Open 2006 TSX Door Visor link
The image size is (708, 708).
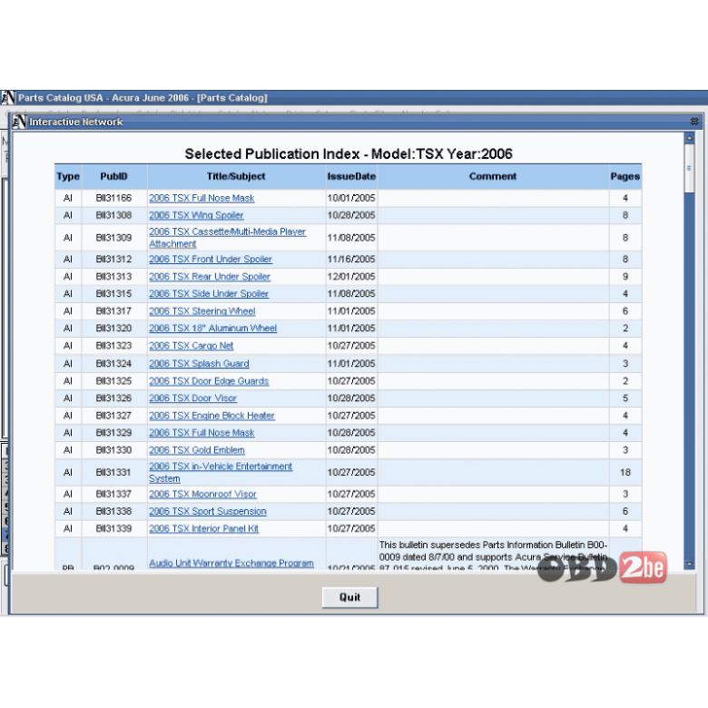pyautogui.click(x=192, y=398)
